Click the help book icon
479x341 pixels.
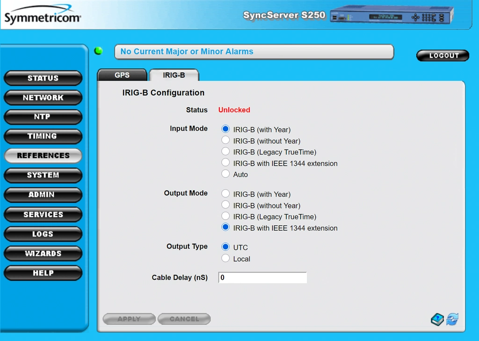click(x=437, y=319)
